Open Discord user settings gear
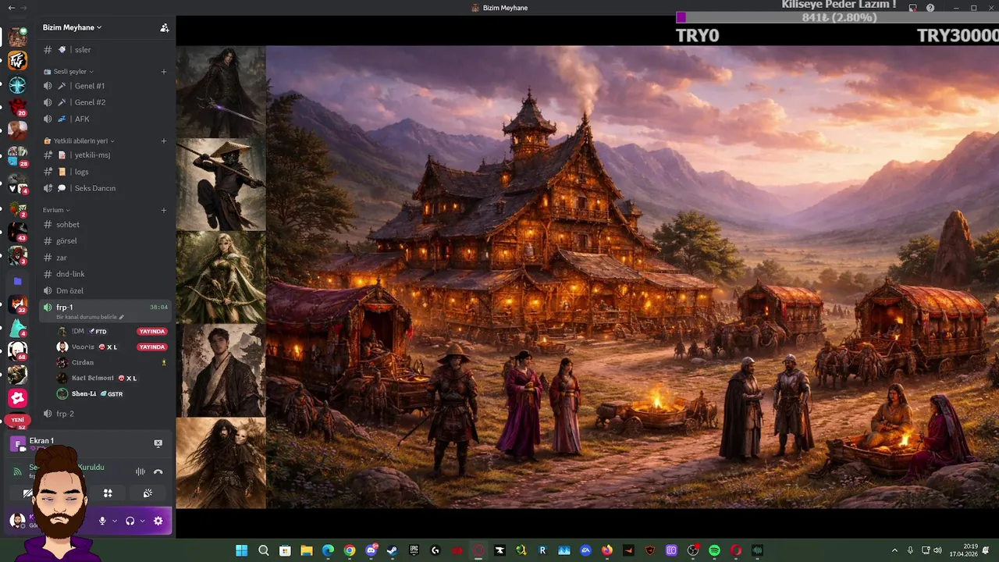999x562 pixels. click(x=158, y=521)
